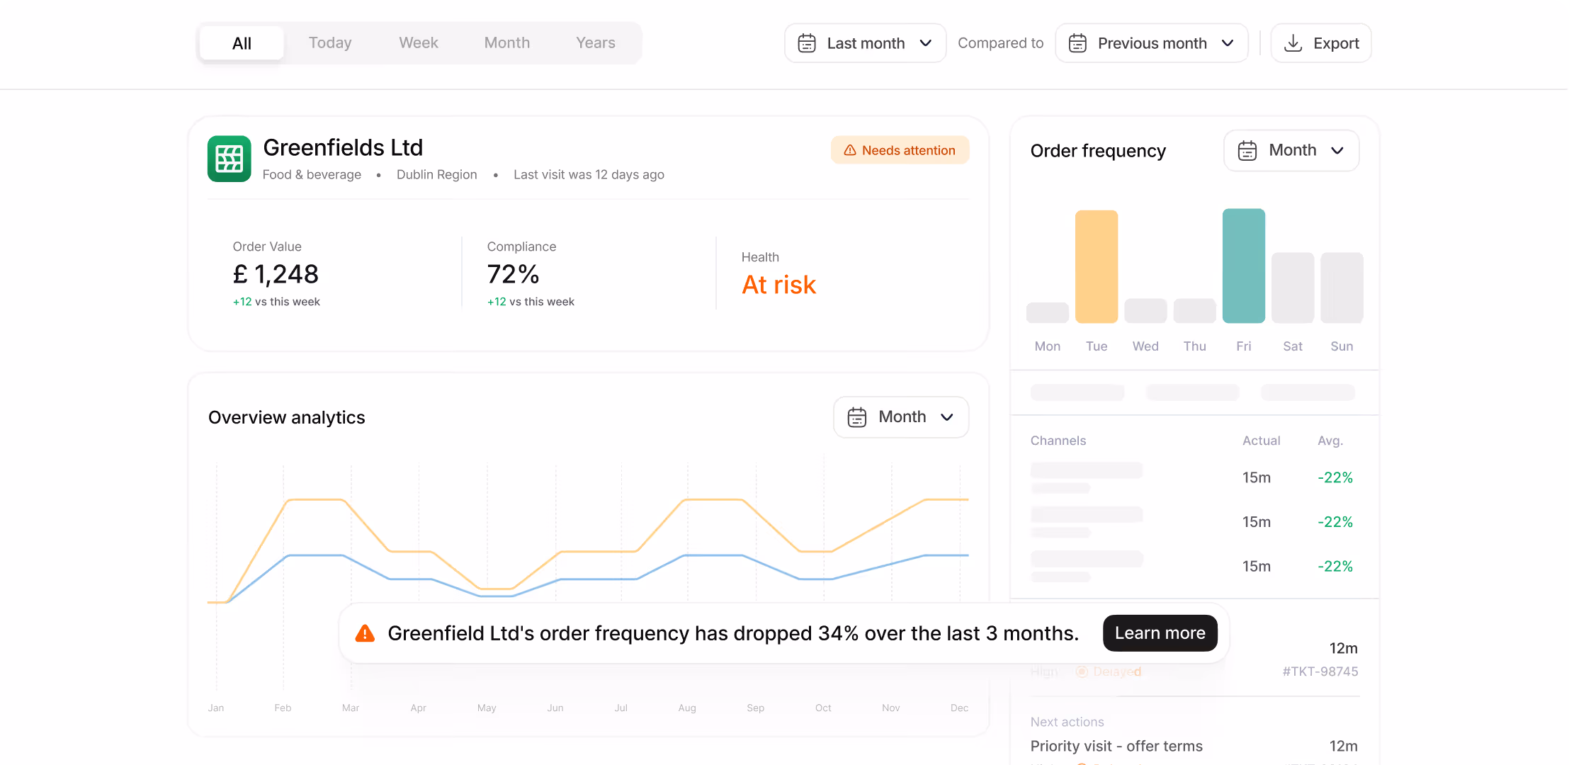
Task: Switch to the Today tab
Action: pyautogui.click(x=330, y=43)
